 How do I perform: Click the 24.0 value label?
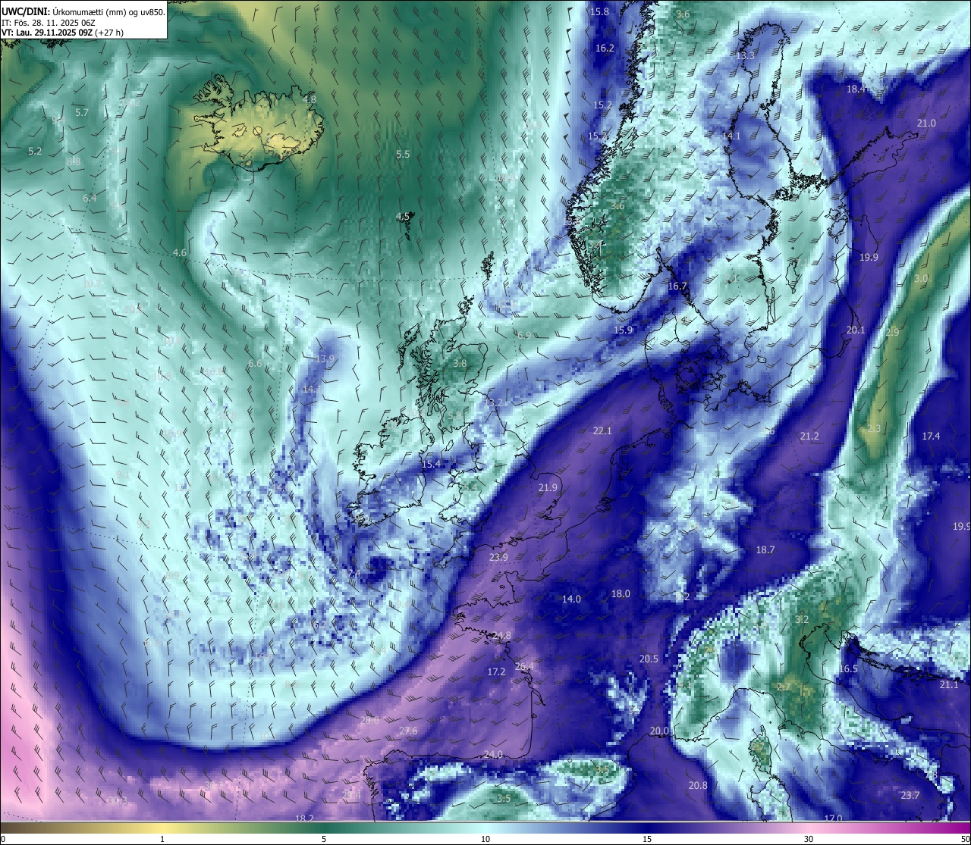click(493, 754)
